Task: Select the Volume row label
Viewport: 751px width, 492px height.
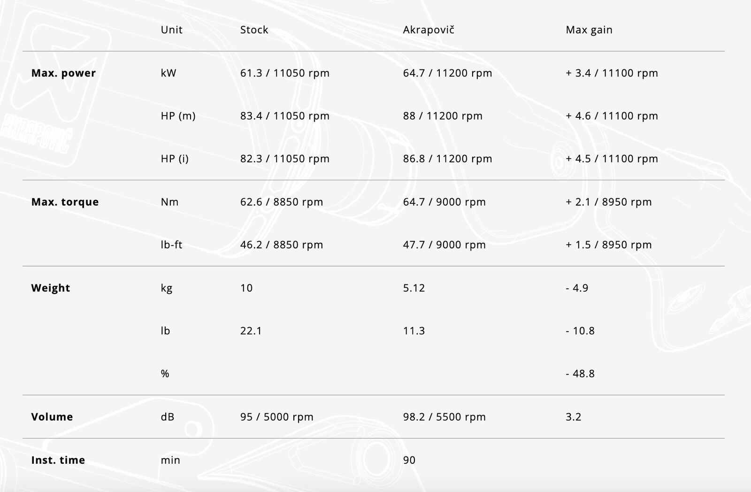Action: click(52, 417)
